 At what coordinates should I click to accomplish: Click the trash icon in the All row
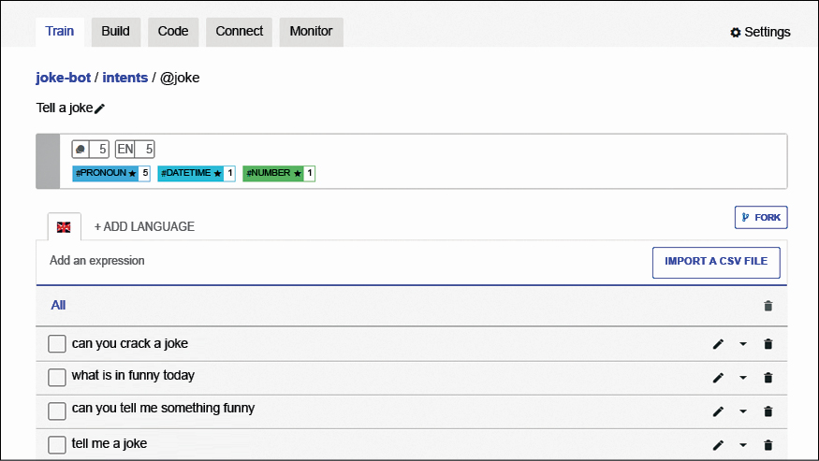tap(768, 306)
